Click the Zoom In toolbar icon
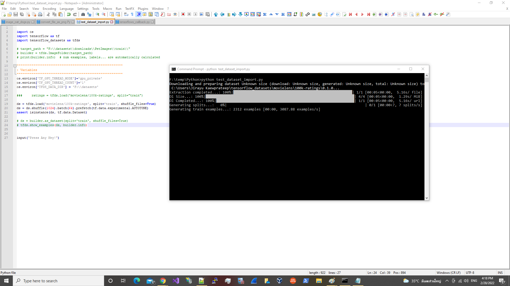The image size is (510, 286). tap(97, 14)
